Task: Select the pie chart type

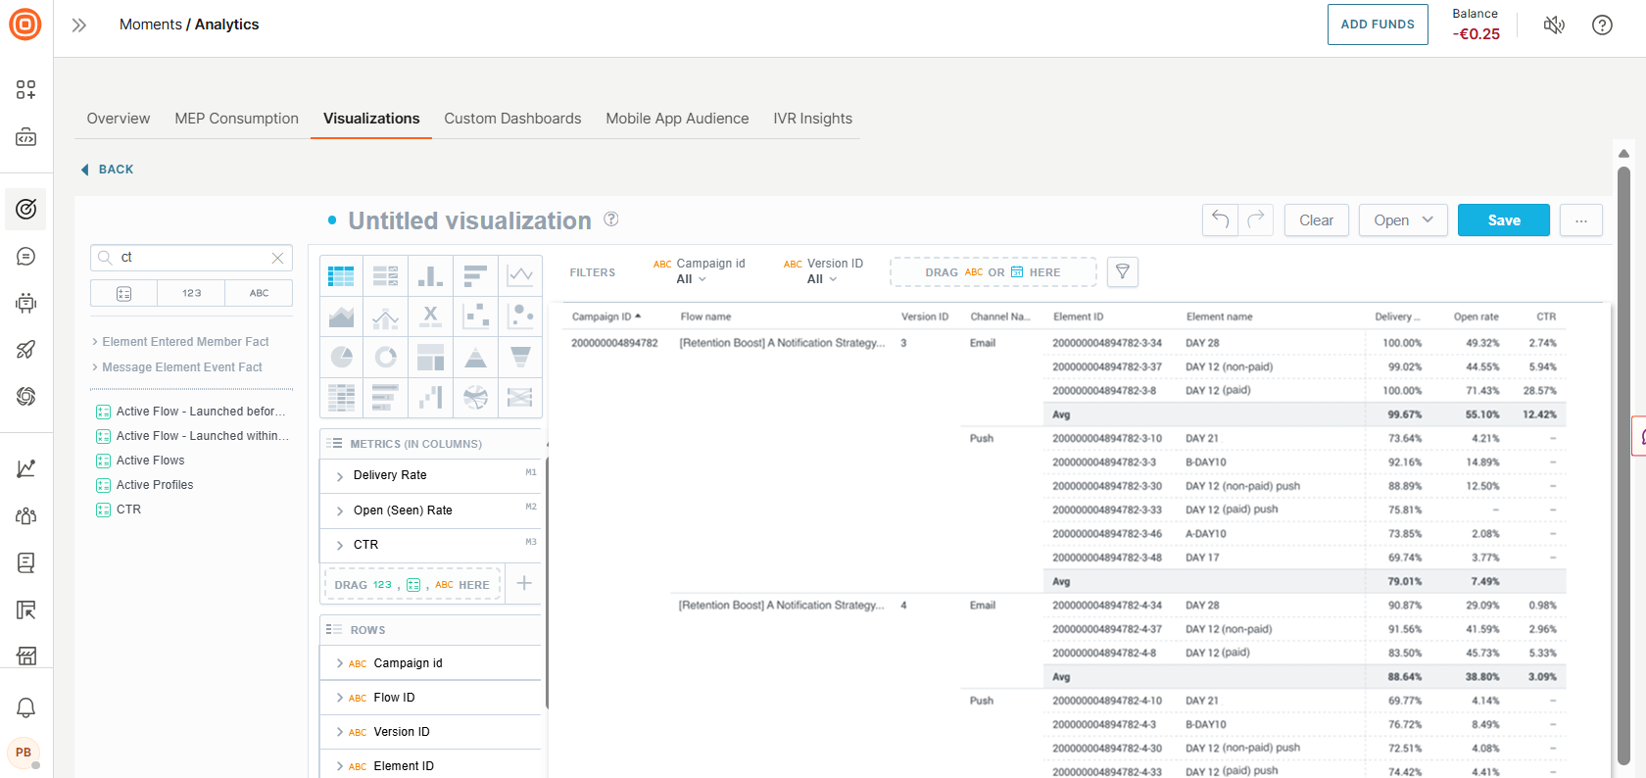Action: click(x=341, y=357)
